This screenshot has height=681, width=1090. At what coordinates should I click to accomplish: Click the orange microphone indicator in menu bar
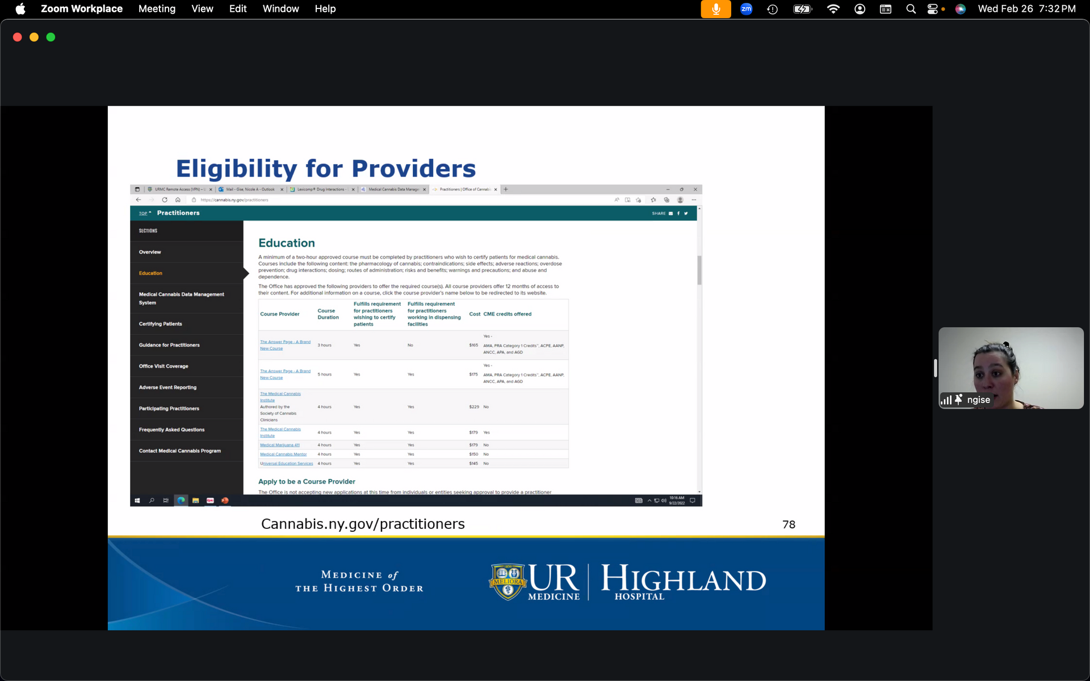[x=715, y=9]
